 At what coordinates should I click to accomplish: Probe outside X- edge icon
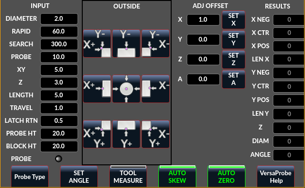(x=156, y=89)
